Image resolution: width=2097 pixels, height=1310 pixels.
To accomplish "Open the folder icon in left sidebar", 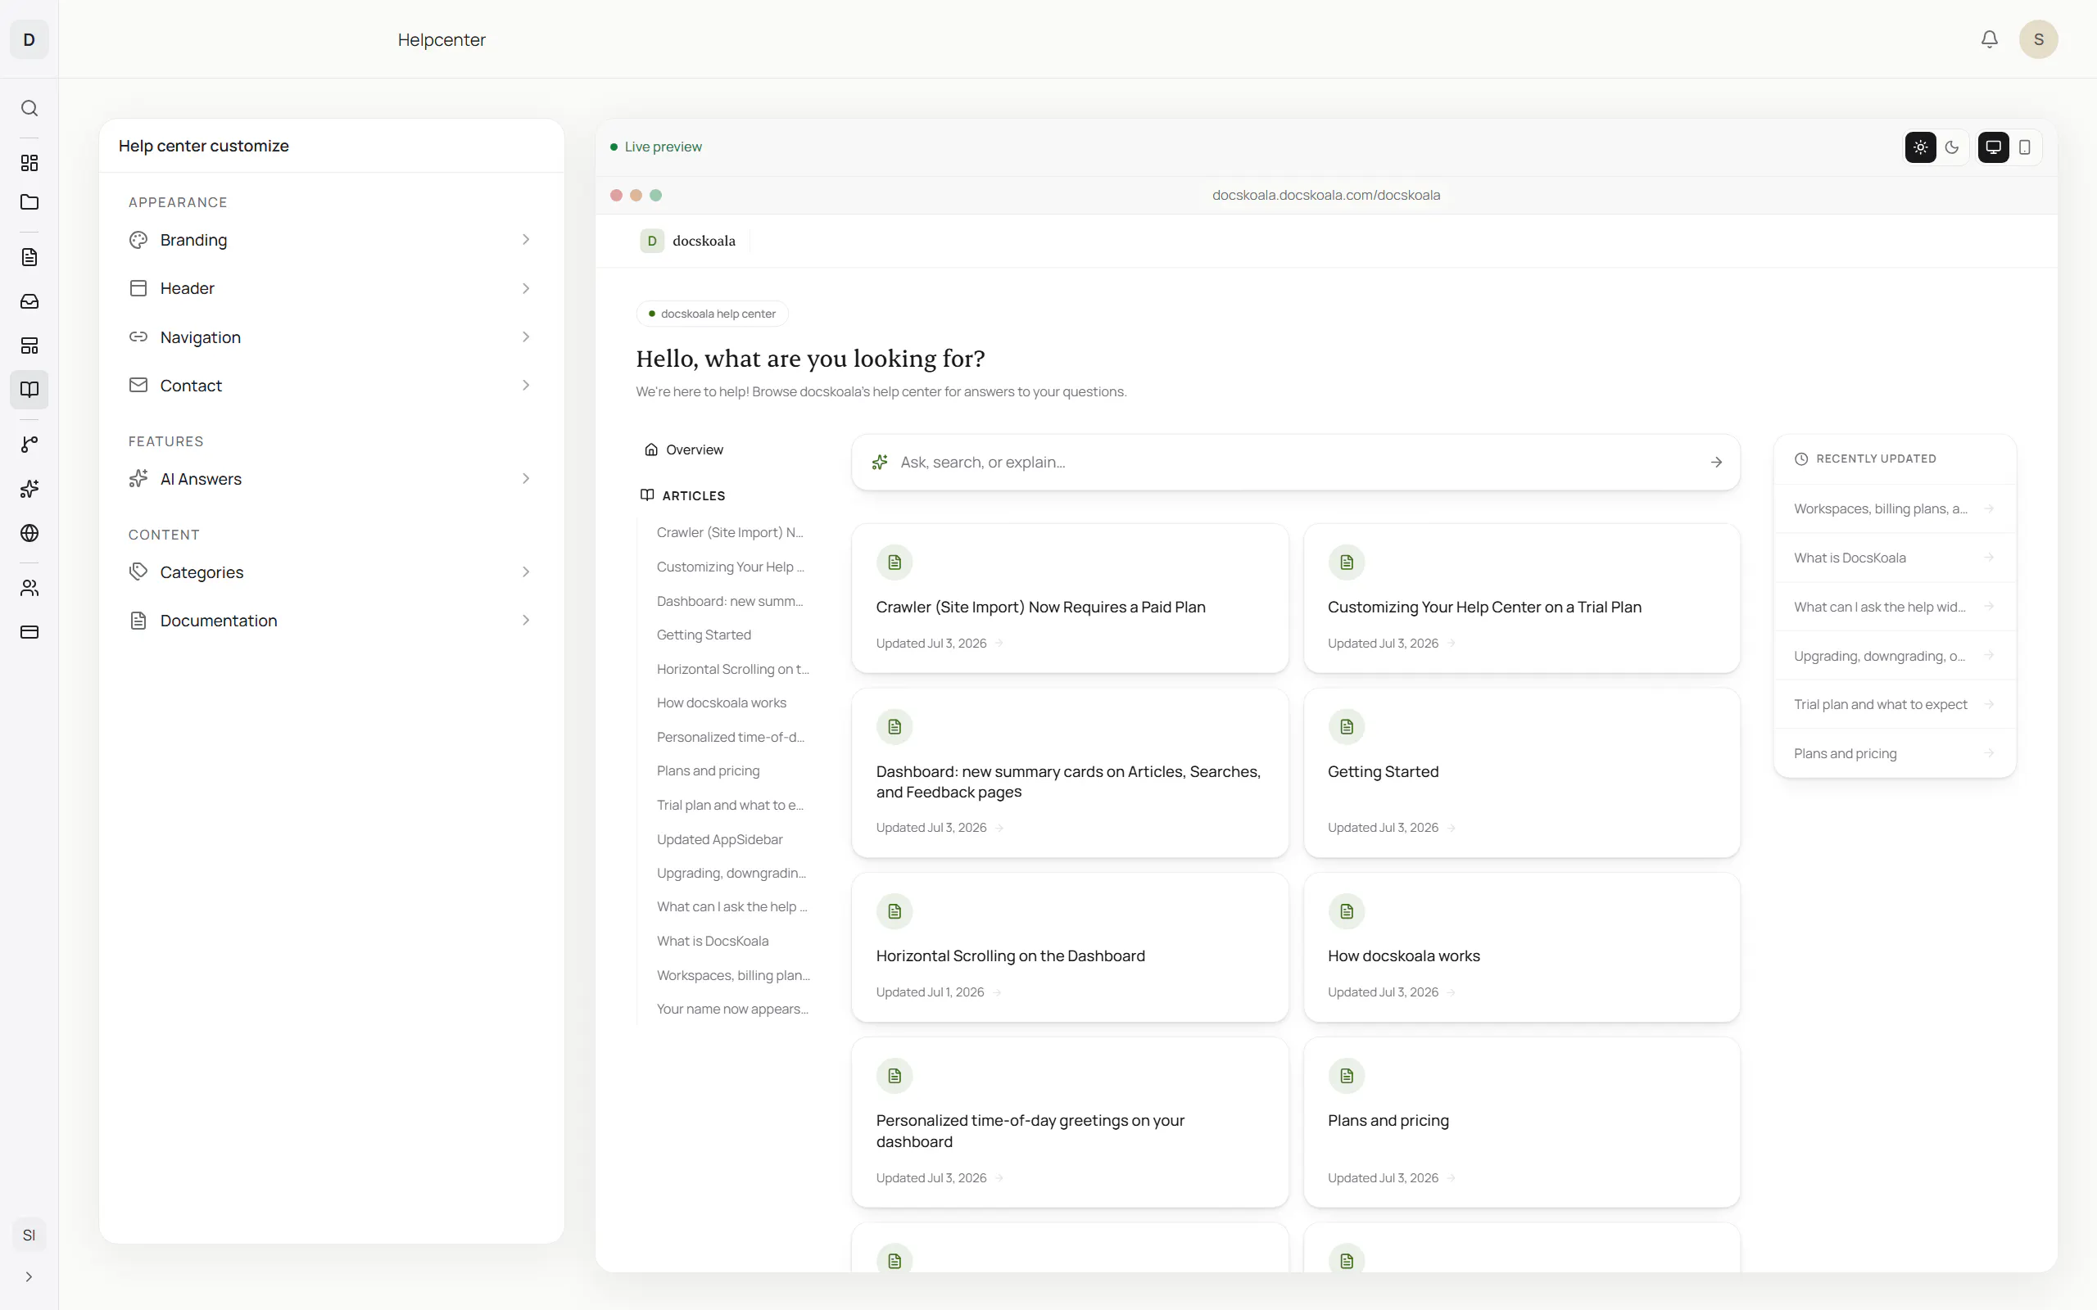I will 29,202.
